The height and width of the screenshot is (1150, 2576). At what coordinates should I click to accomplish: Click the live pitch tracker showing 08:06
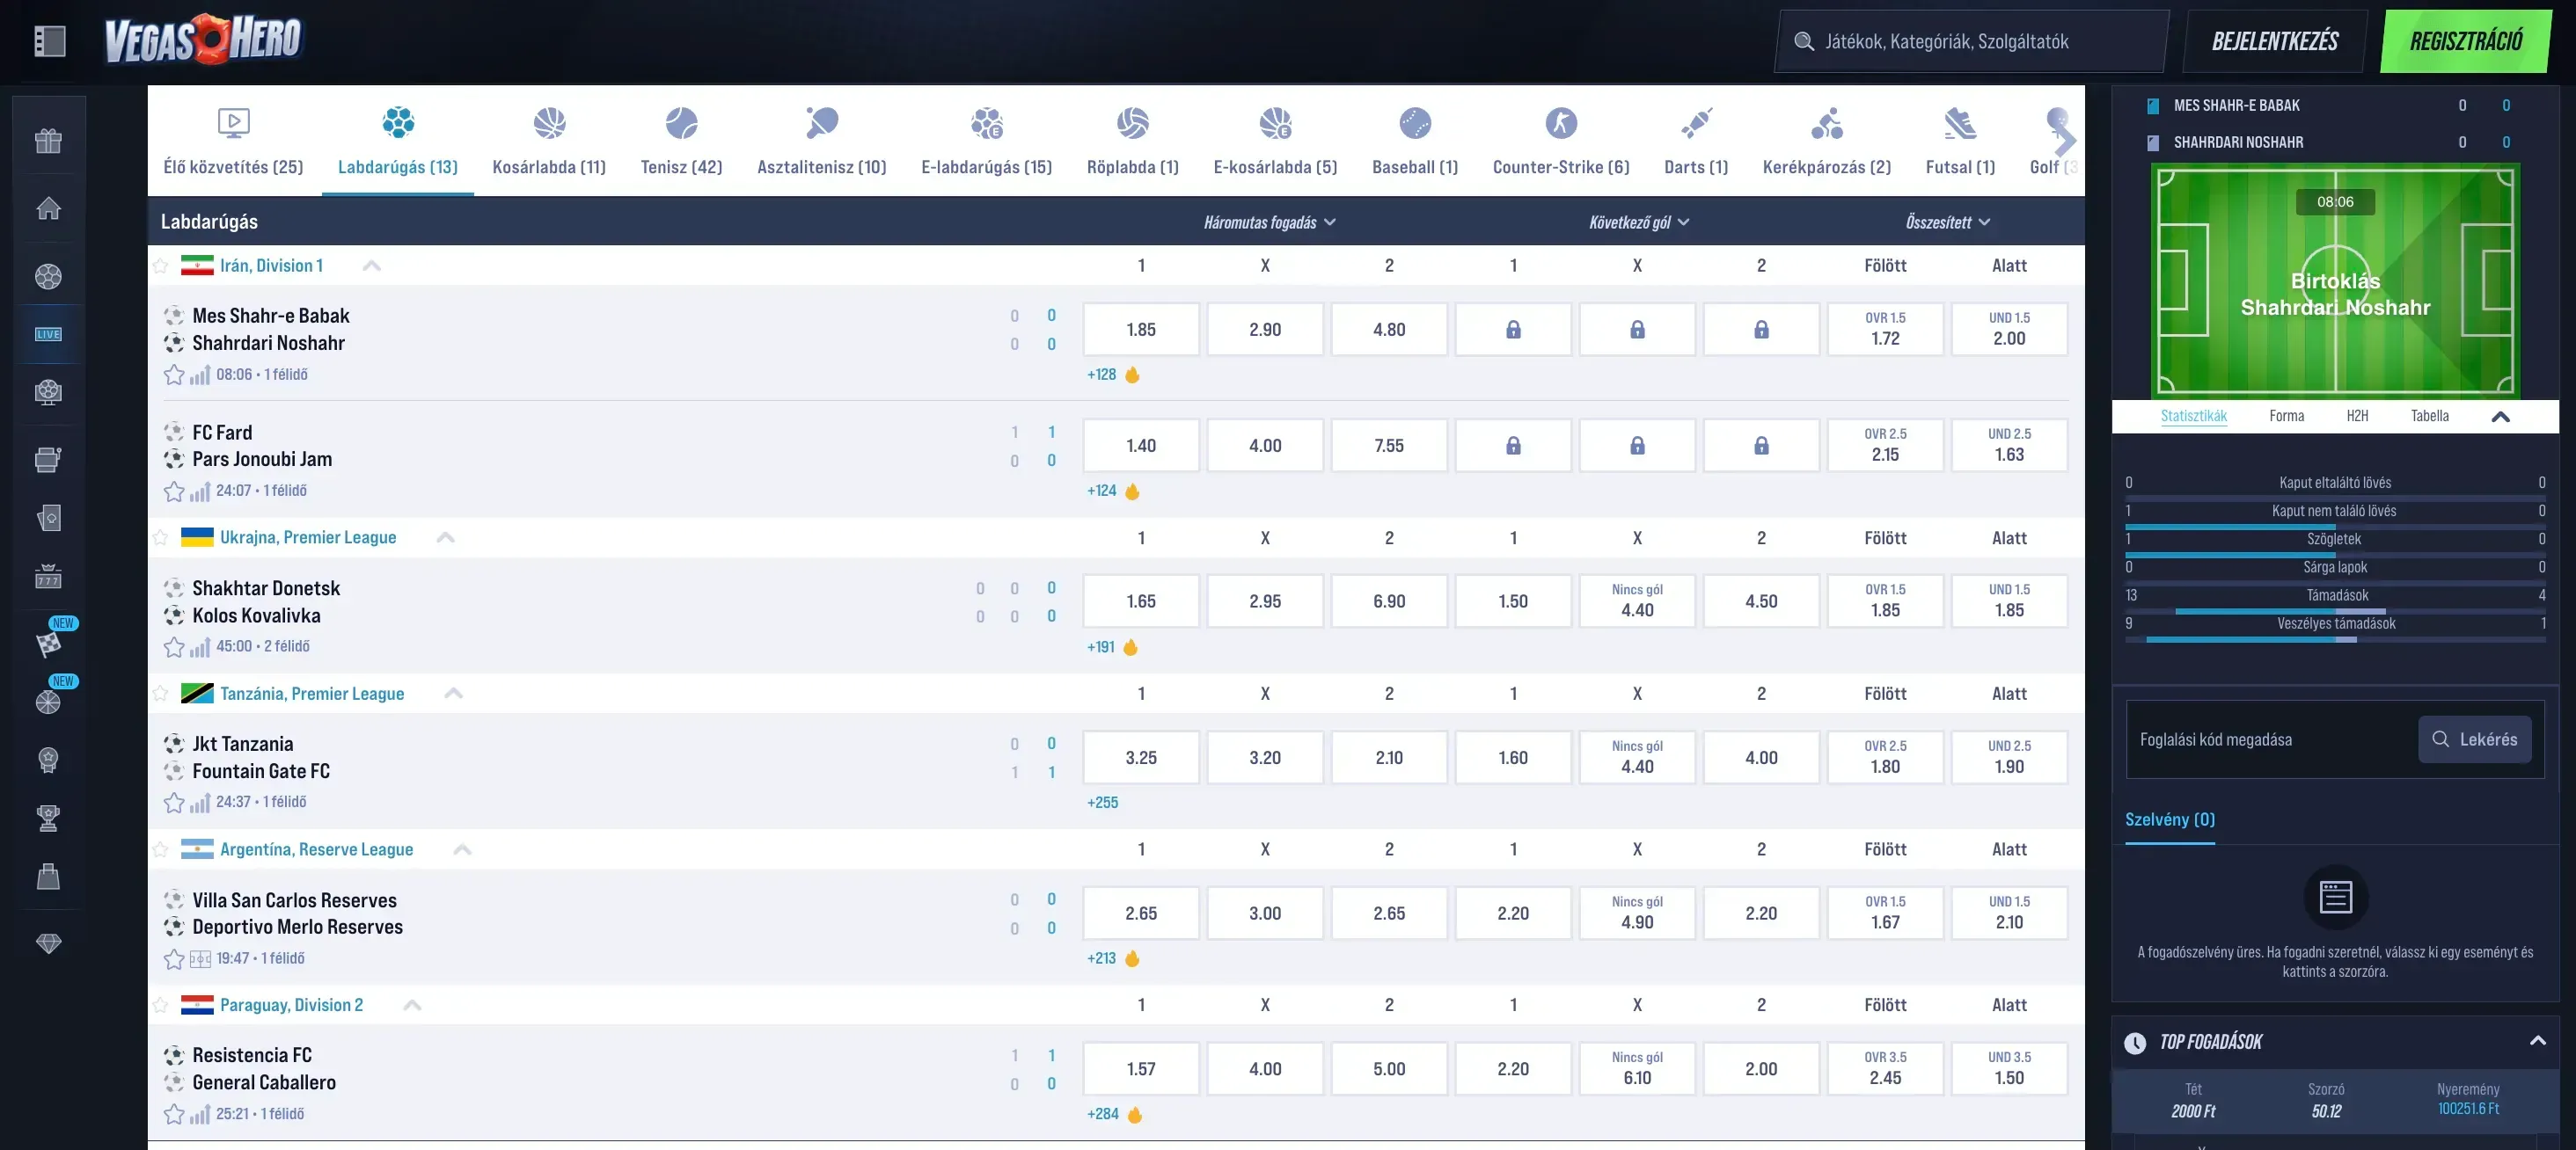[2335, 280]
